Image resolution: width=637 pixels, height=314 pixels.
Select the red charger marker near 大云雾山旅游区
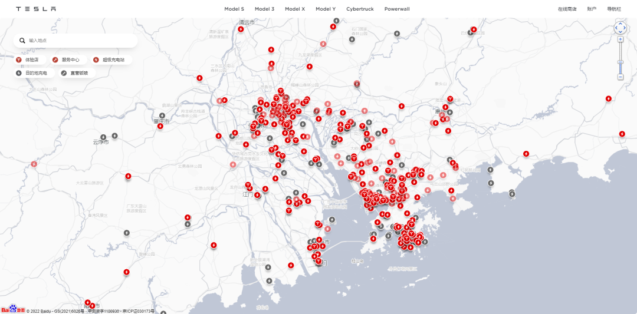pos(129,176)
